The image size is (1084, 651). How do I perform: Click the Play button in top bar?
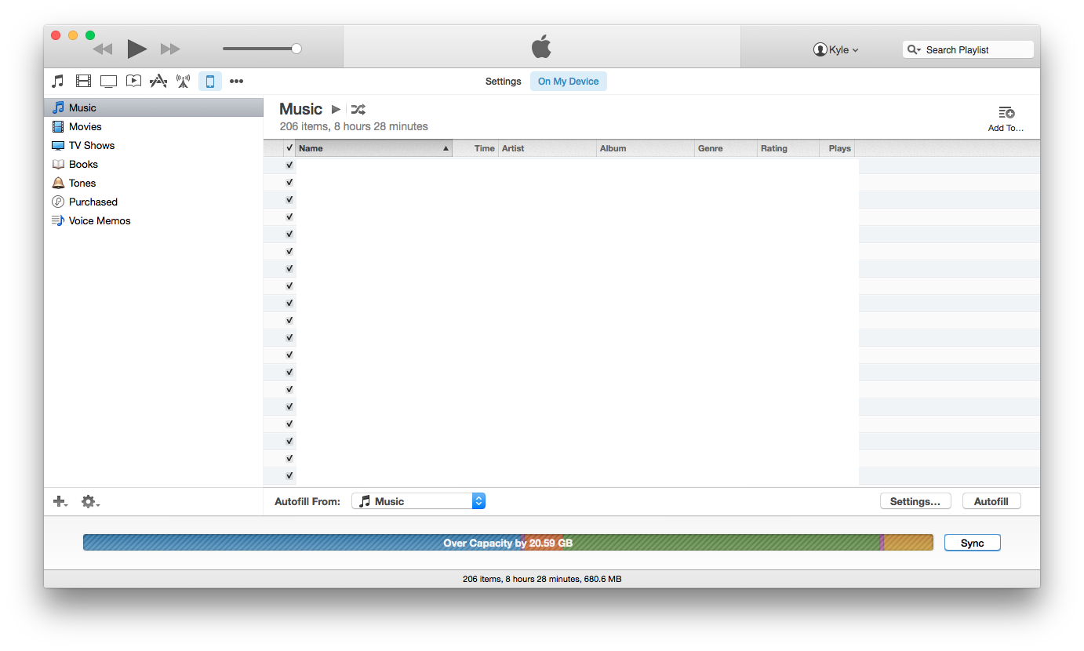(137, 49)
